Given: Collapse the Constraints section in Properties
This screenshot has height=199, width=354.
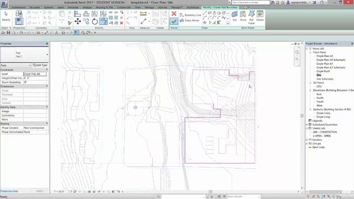Looking at the screenshot, I should 47,70.
